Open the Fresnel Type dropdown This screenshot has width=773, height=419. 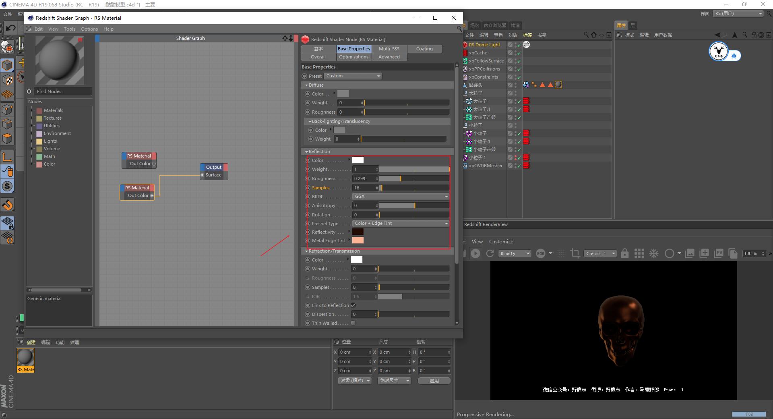click(x=400, y=223)
